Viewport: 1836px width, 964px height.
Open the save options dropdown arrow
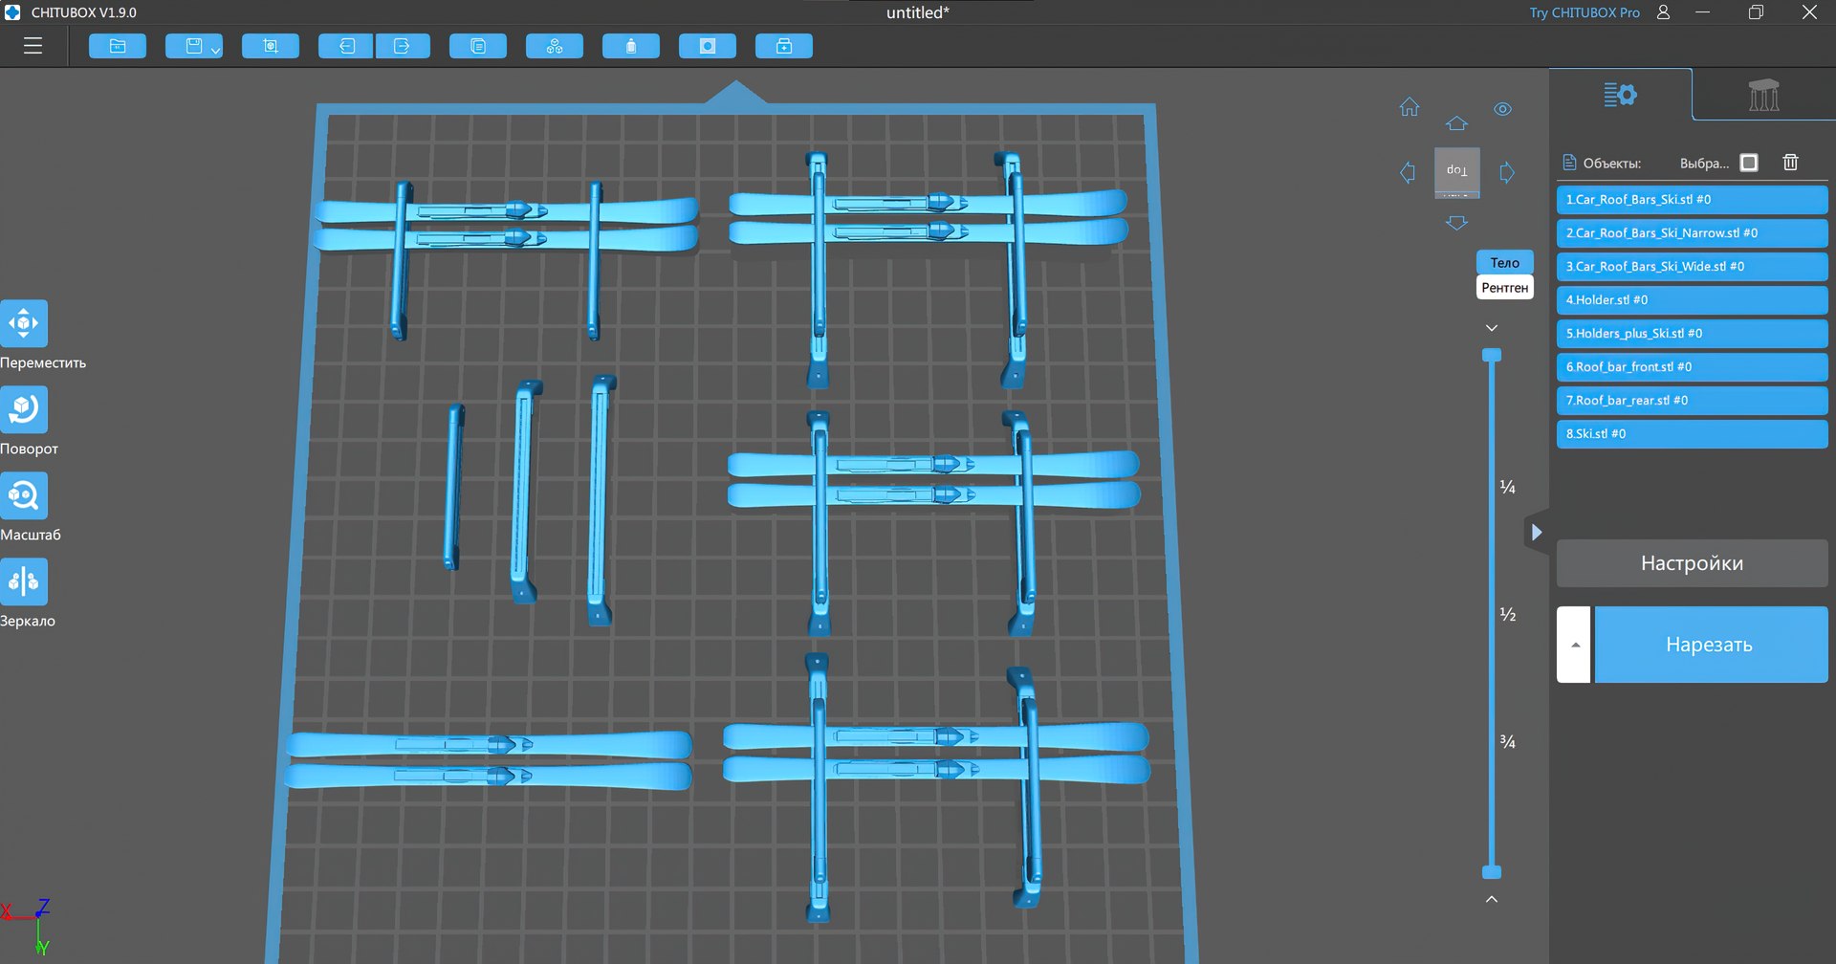(x=215, y=50)
